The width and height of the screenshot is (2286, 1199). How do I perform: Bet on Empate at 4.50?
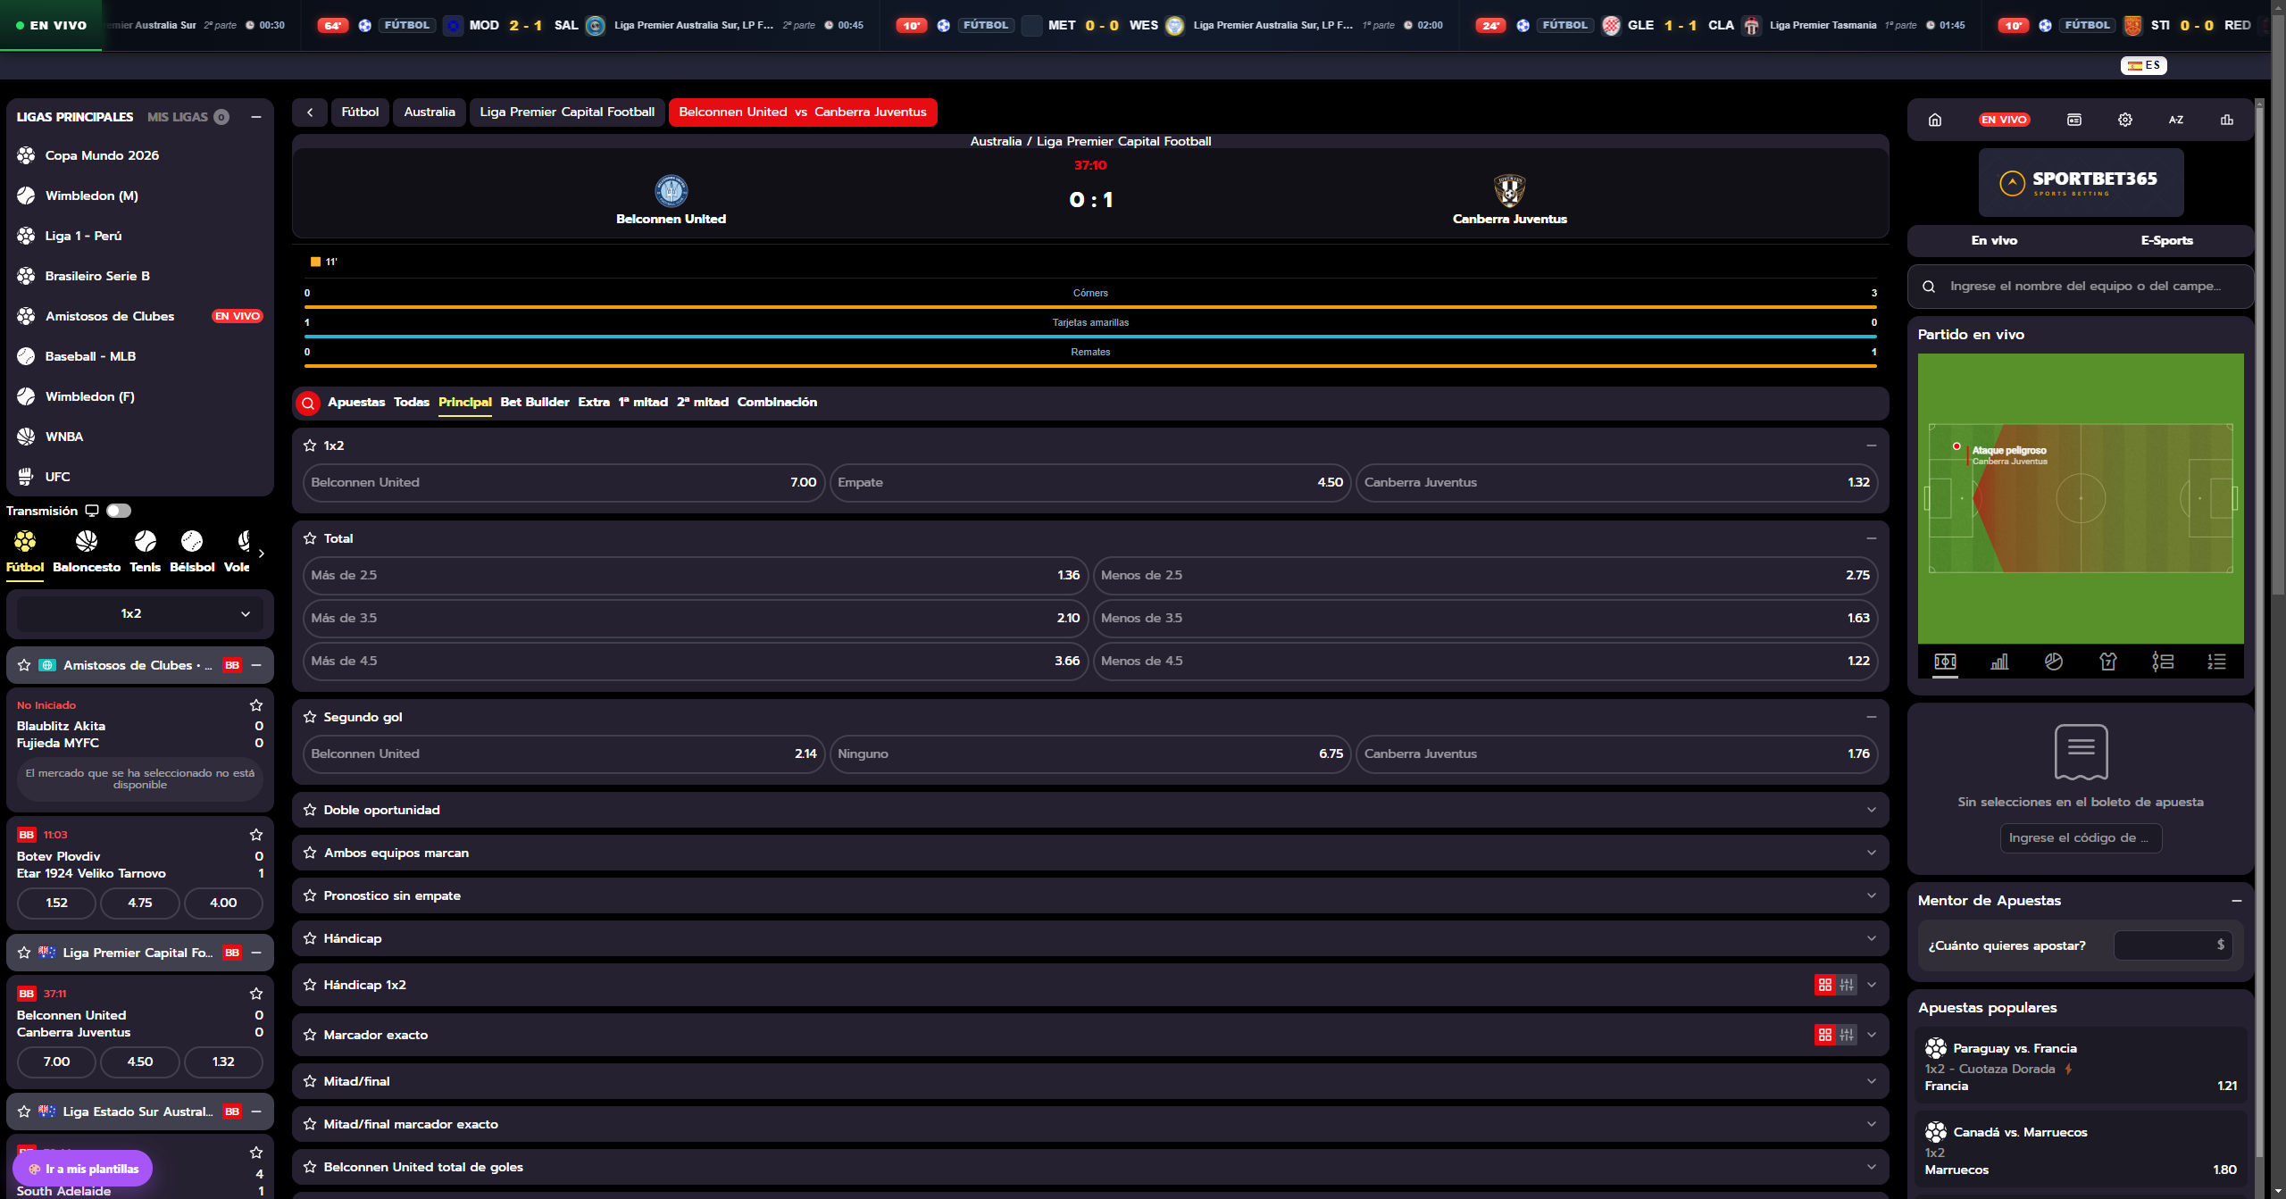tap(1090, 483)
